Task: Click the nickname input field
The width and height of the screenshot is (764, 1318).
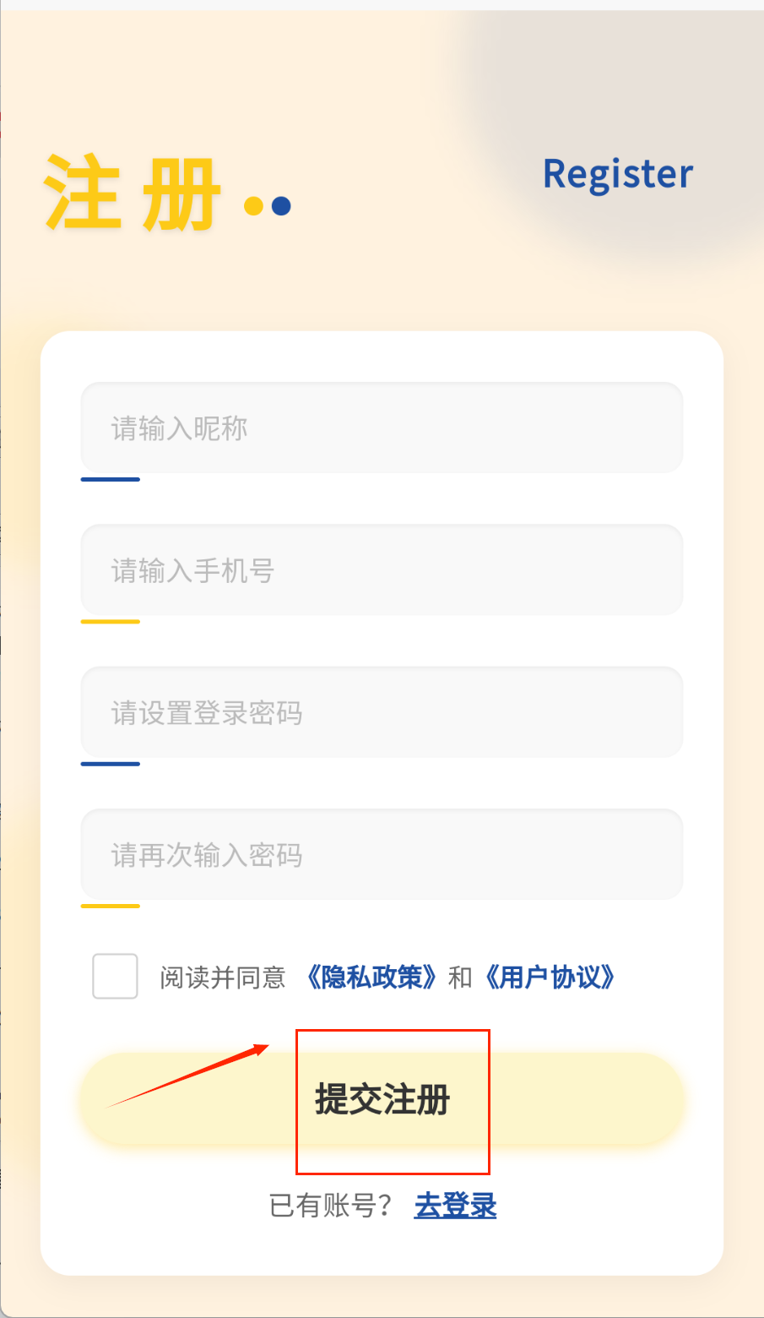Action: pyautogui.click(x=382, y=428)
